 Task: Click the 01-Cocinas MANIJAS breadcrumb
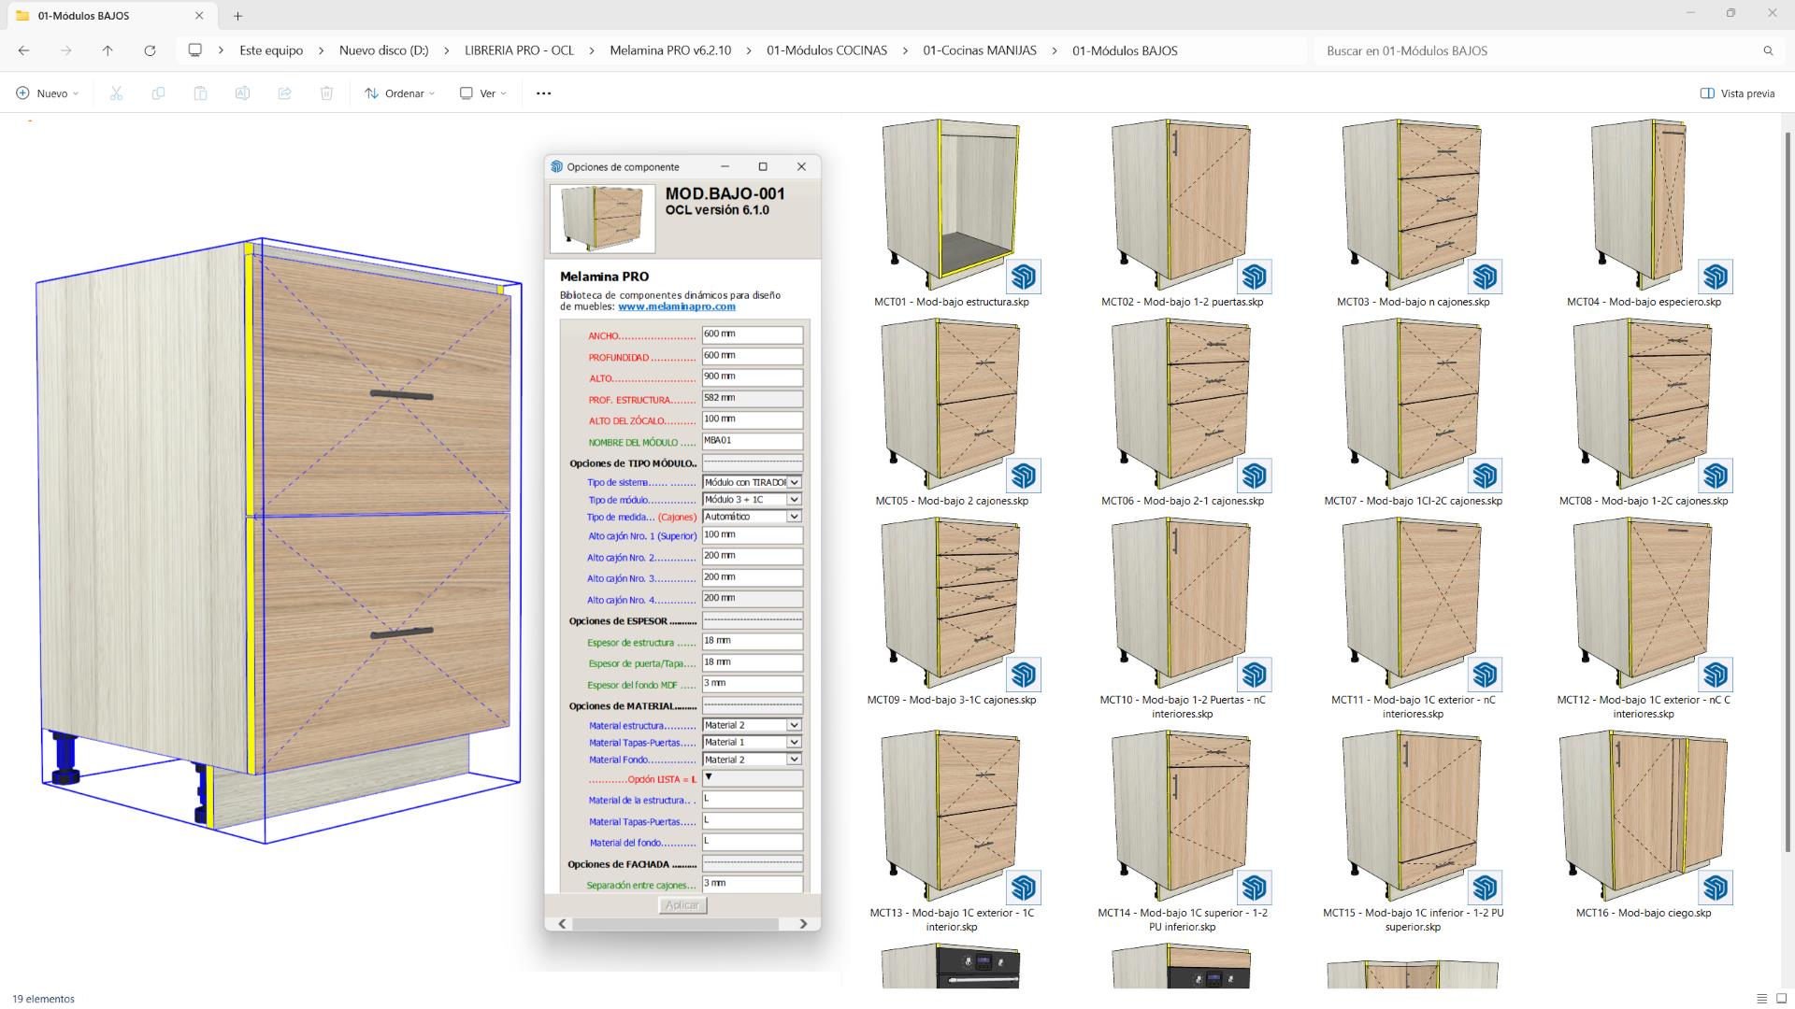(x=980, y=50)
